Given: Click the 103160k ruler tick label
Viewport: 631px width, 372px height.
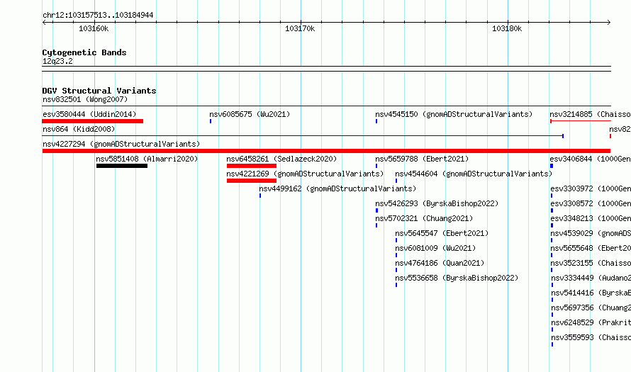Looking at the screenshot, I should click(94, 28).
